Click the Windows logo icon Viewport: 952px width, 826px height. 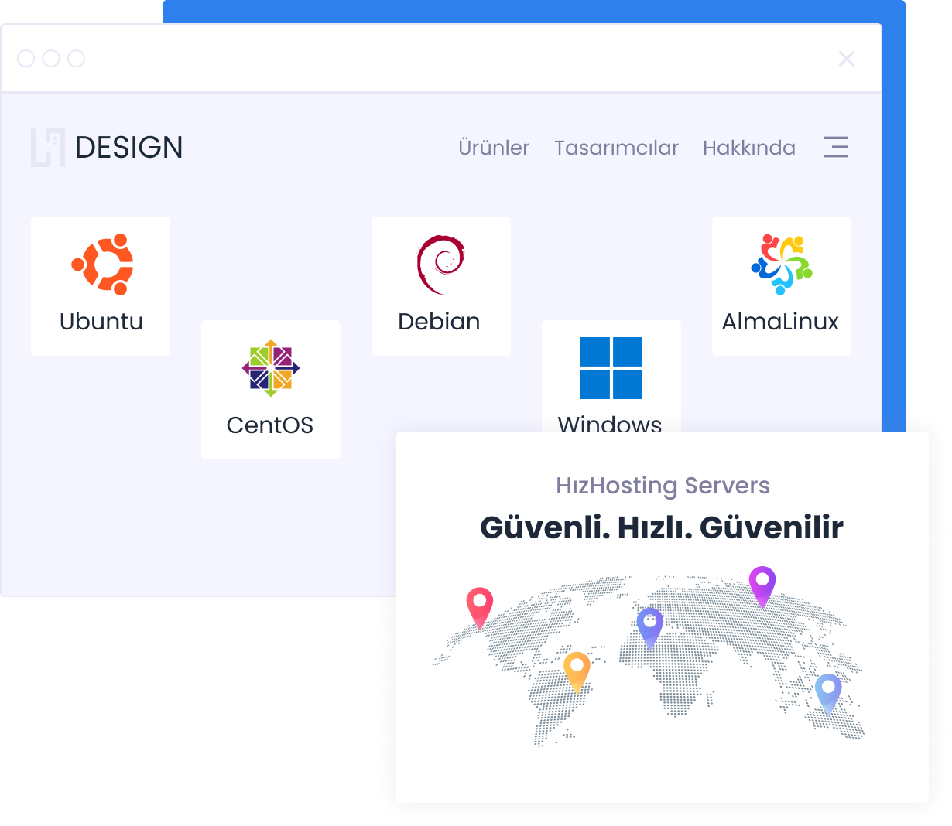(x=611, y=368)
